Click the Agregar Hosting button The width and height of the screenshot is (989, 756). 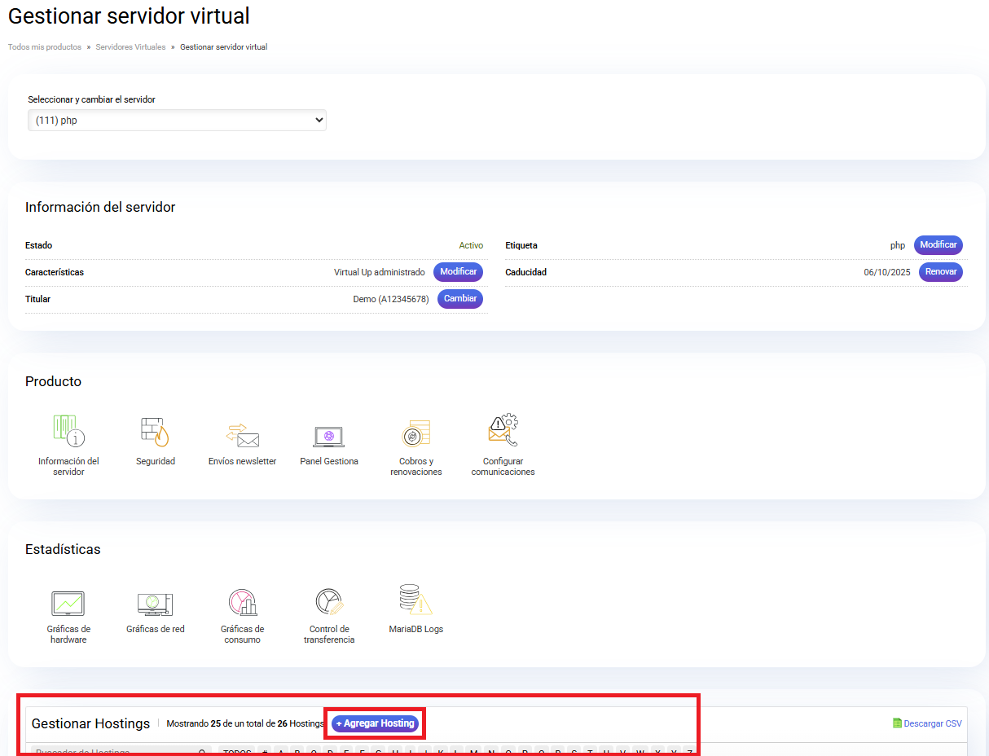(375, 723)
